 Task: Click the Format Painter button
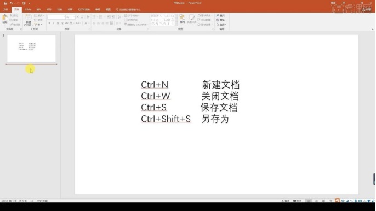tap(15, 25)
